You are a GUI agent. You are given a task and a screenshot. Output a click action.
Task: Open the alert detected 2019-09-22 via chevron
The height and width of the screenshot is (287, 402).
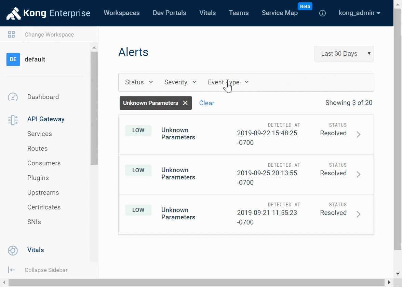pos(358,135)
